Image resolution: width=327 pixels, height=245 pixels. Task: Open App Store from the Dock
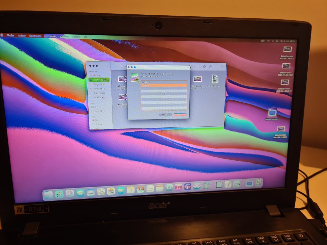[197, 186]
